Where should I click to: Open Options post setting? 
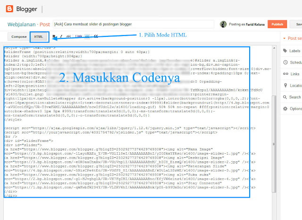coord(292,109)
